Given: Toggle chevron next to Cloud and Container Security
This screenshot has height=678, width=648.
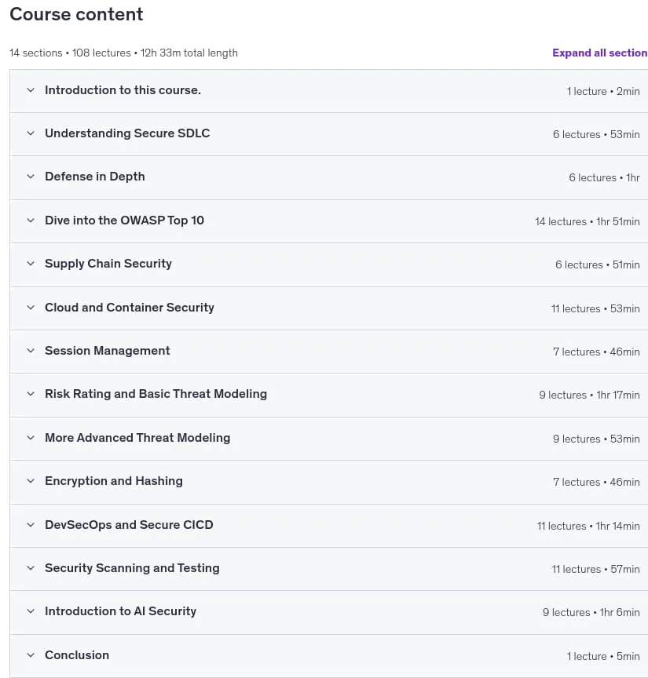Looking at the screenshot, I should pos(31,308).
